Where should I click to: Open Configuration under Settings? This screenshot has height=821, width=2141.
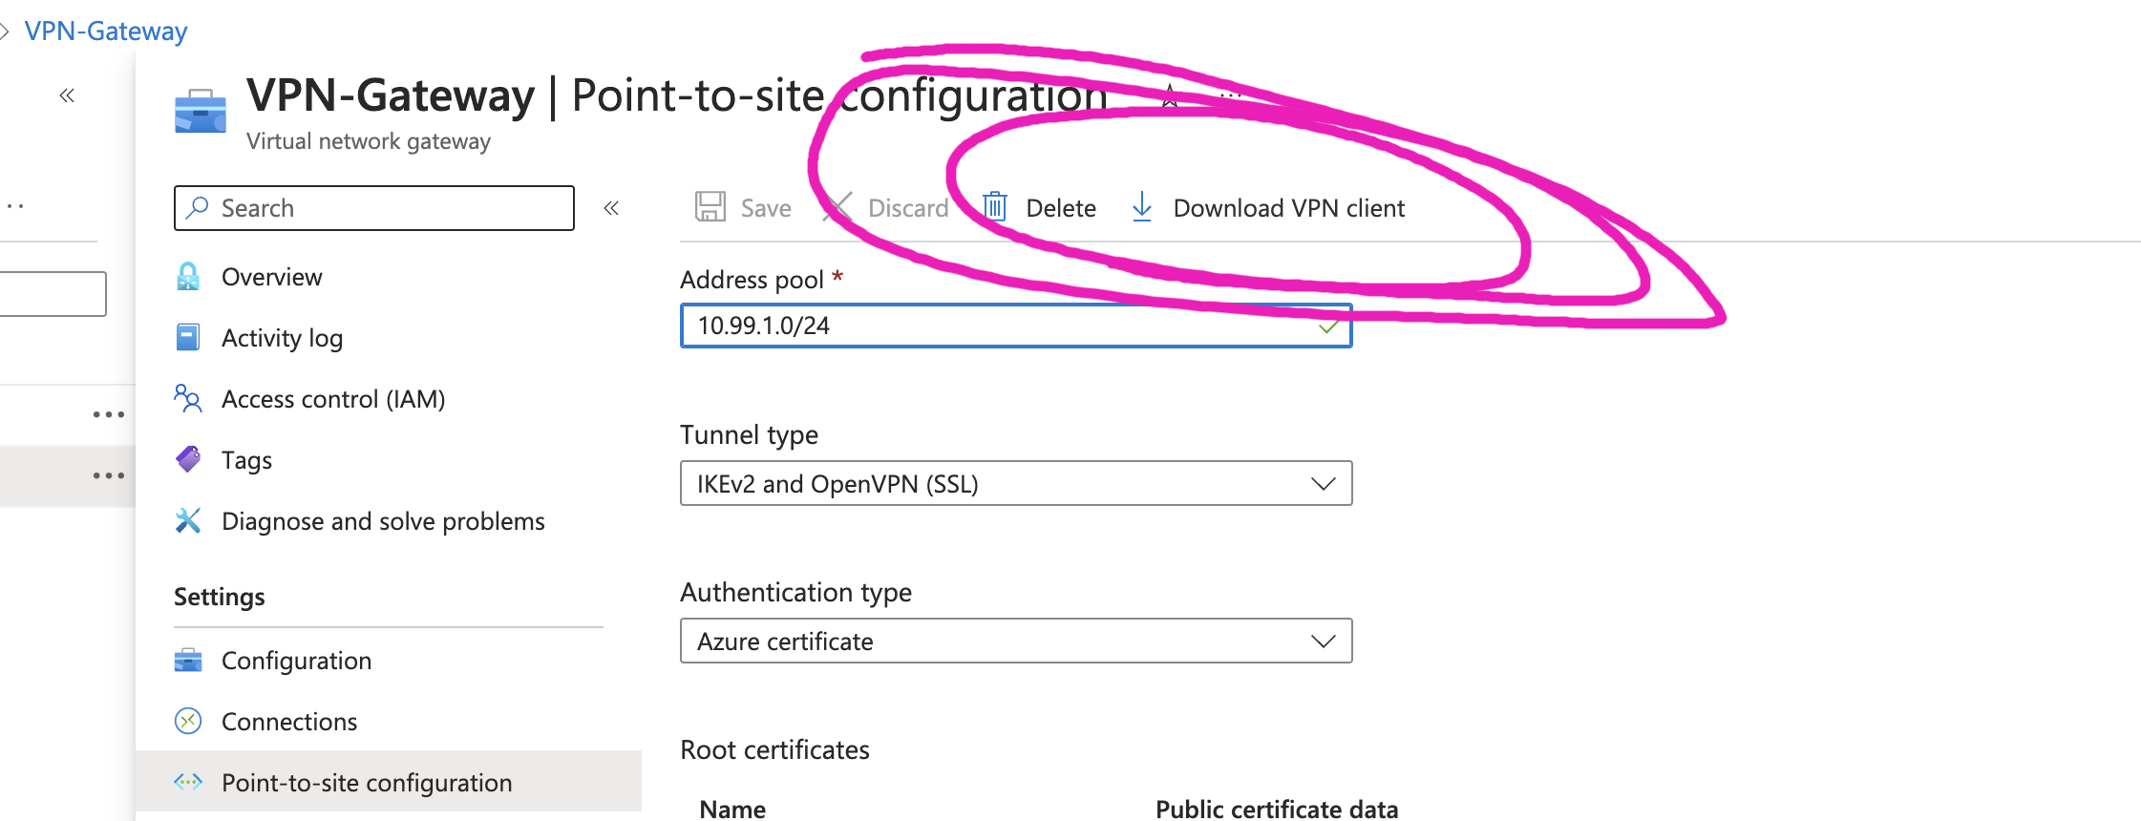tap(388, 661)
